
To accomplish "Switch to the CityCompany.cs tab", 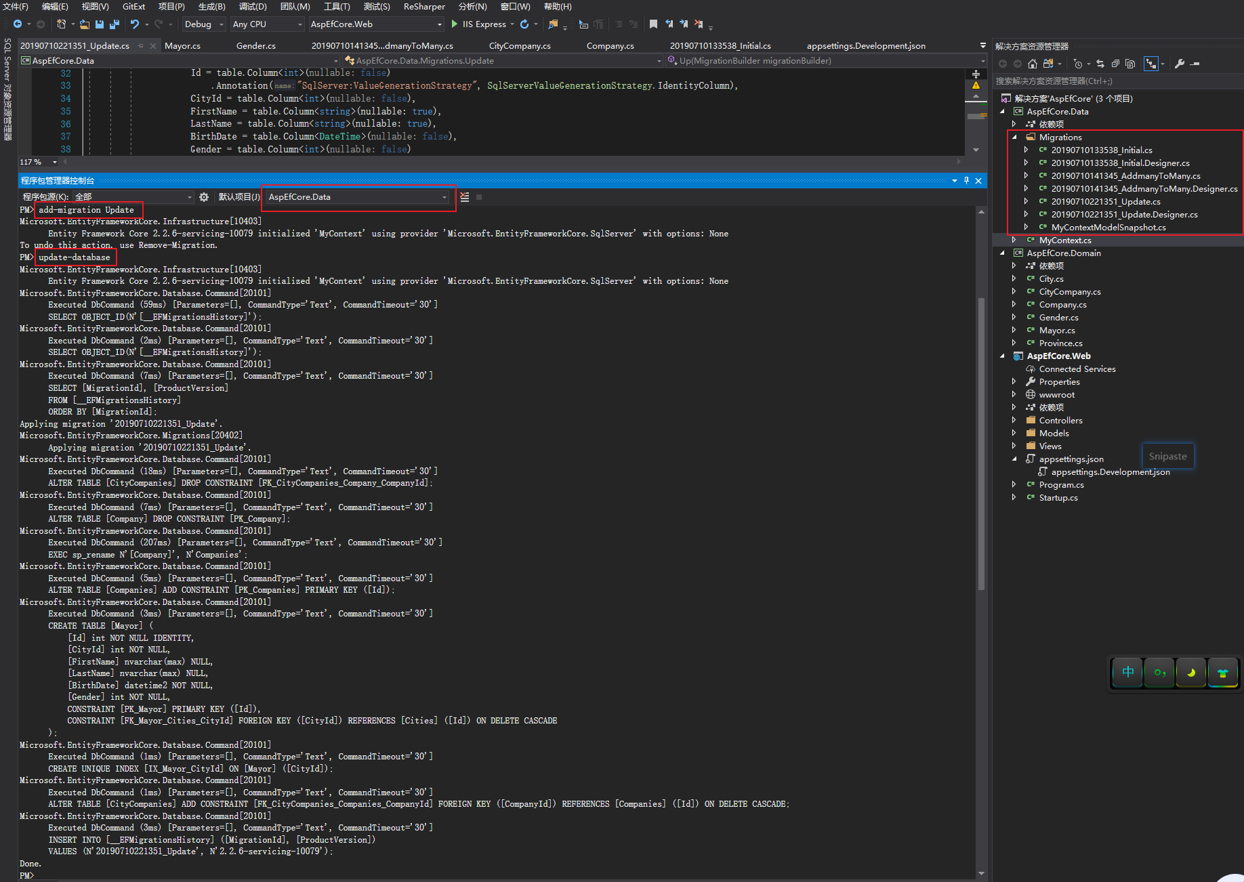I will coord(520,46).
